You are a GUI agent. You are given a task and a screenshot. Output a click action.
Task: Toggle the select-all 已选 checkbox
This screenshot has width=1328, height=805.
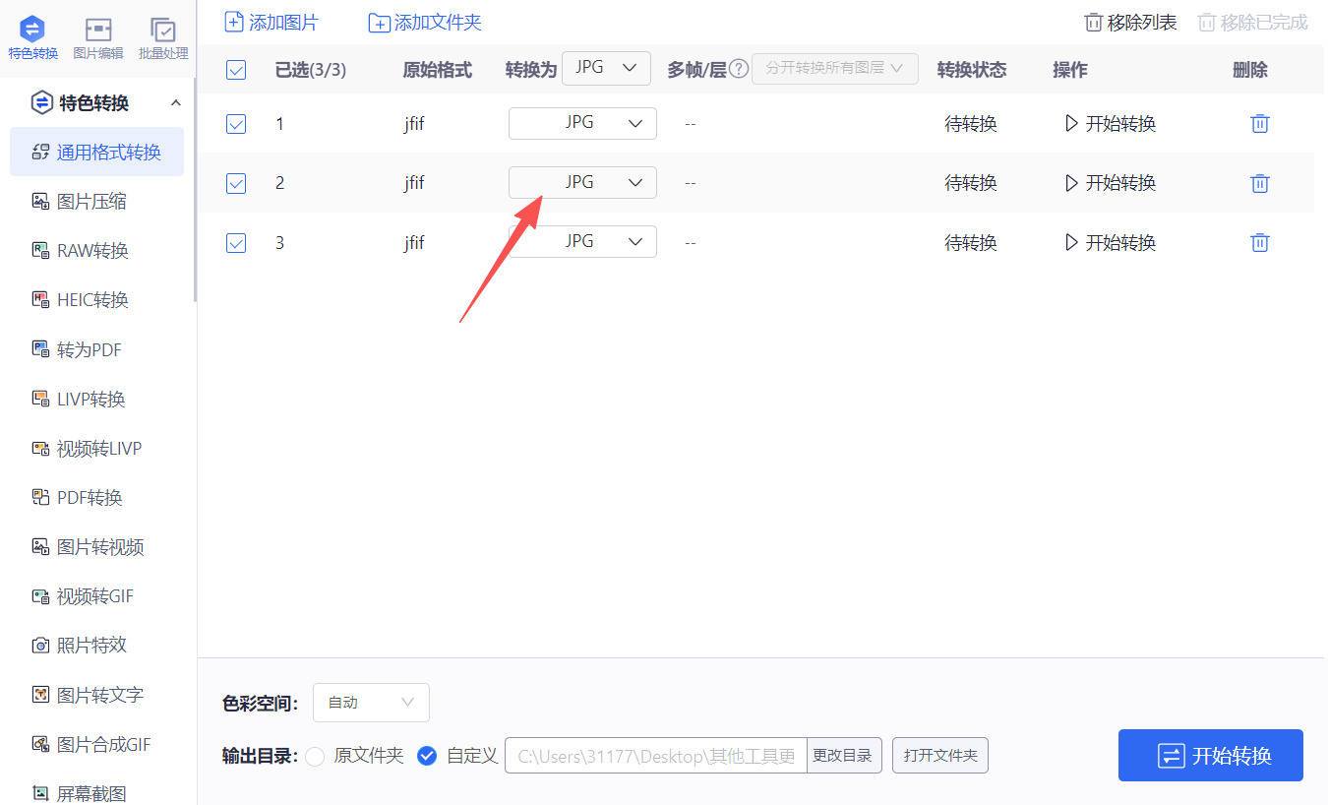[236, 70]
